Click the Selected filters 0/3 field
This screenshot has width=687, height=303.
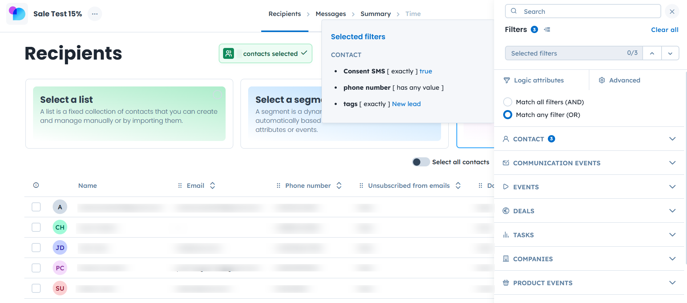(574, 53)
